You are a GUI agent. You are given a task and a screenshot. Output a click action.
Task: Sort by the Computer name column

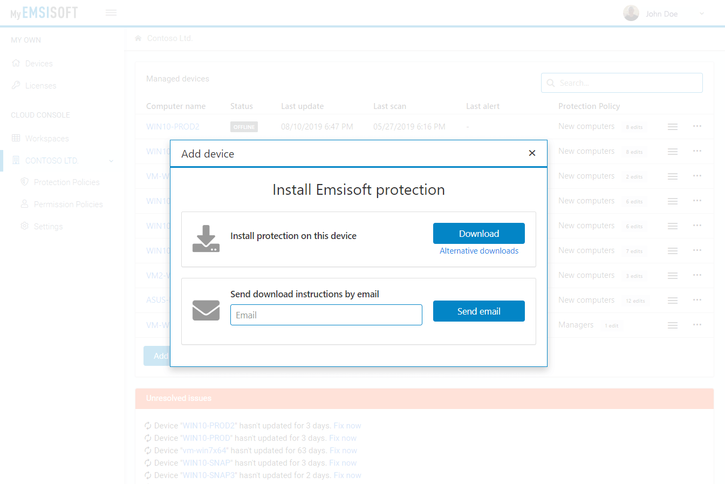[176, 106]
